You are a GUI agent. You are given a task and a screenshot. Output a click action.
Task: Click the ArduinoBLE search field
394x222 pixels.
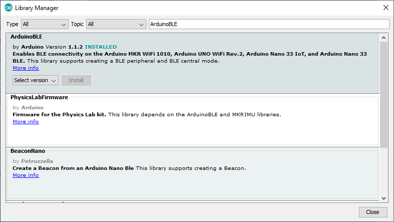click(x=269, y=24)
